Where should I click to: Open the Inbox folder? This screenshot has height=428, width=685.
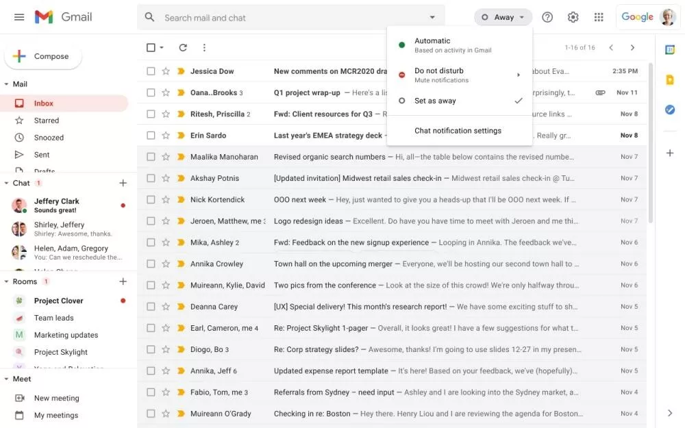[x=64, y=103]
